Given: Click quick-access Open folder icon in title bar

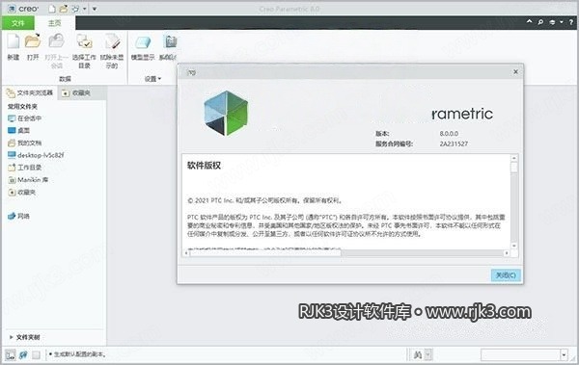Looking at the screenshot, I should 64,9.
